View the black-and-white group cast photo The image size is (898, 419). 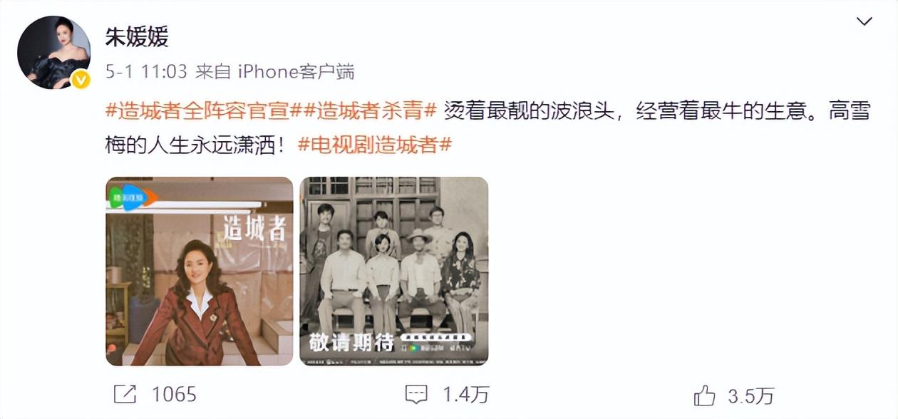[394, 271]
